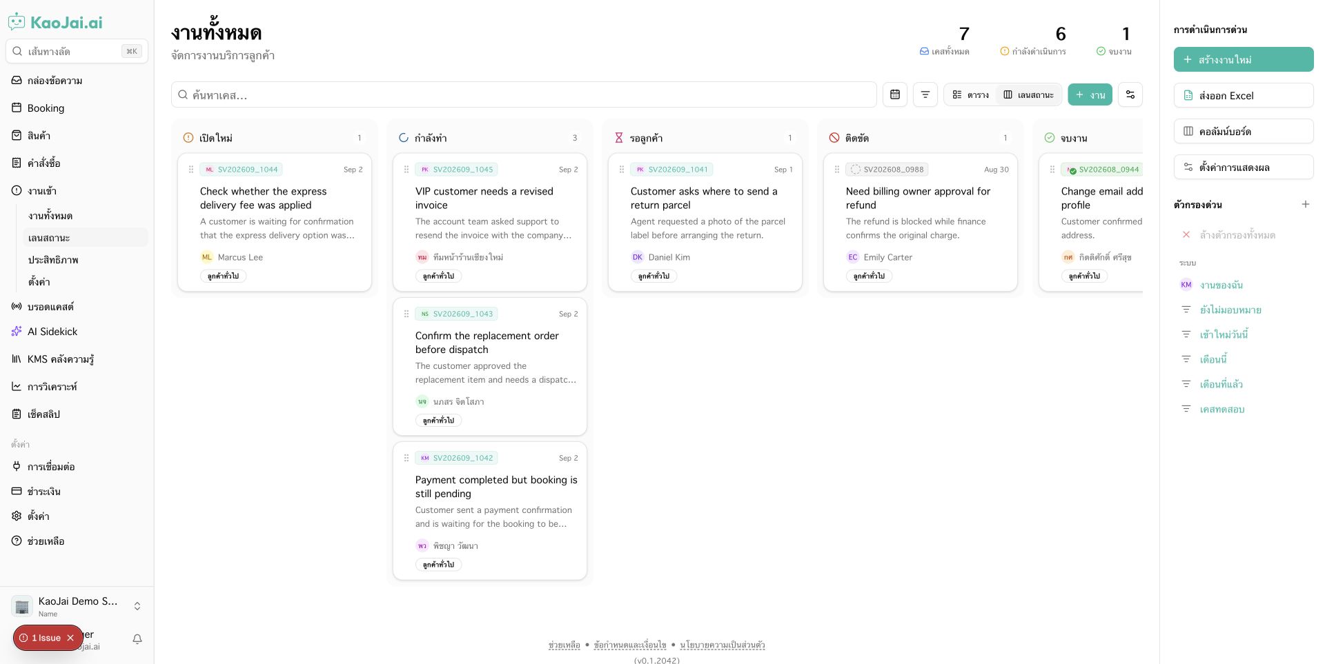
Task: Grab drag handle of card SV202609_1044
Action: [x=191, y=169]
